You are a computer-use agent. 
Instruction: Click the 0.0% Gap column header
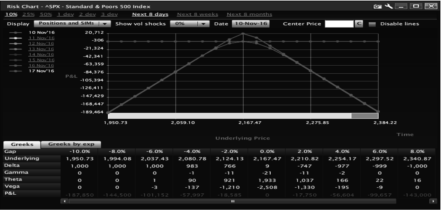coord(267,152)
